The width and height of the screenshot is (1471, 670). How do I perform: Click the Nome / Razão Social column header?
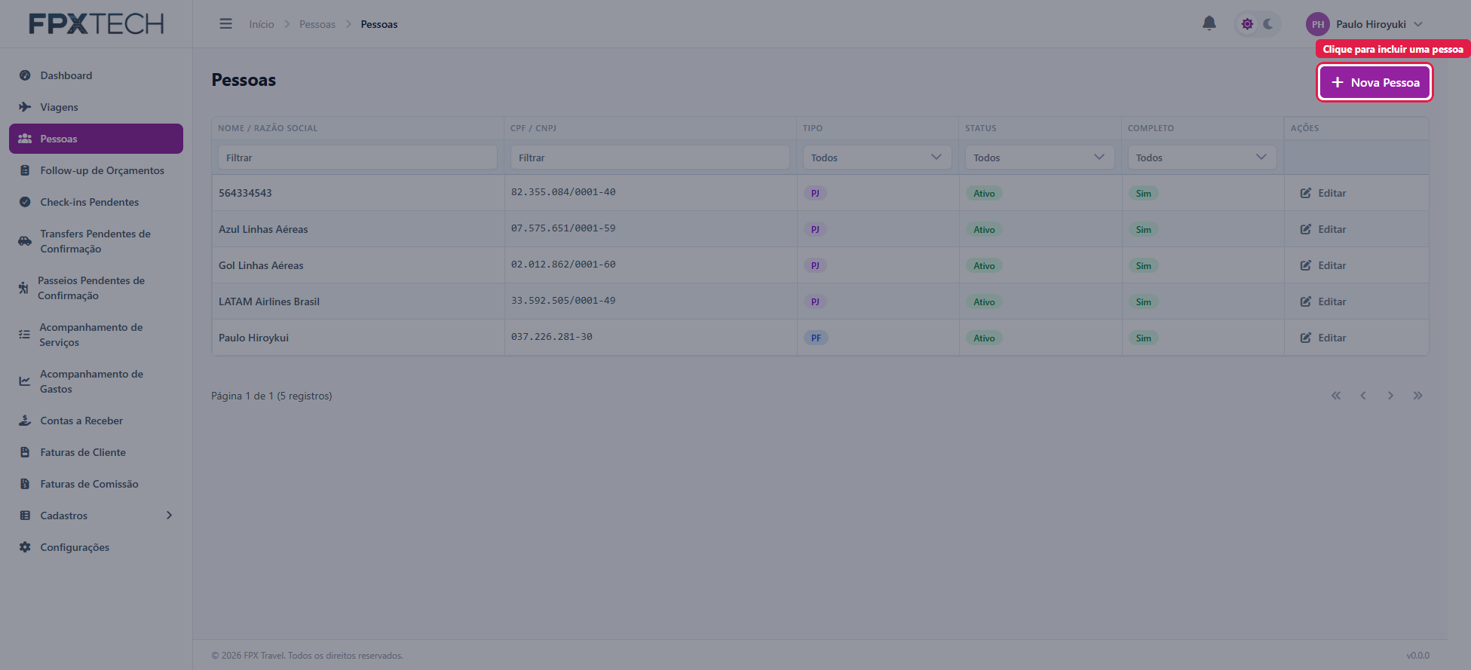pos(268,128)
